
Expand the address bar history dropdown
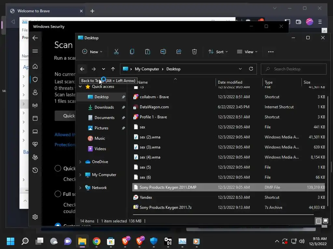click(x=240, y=69)
